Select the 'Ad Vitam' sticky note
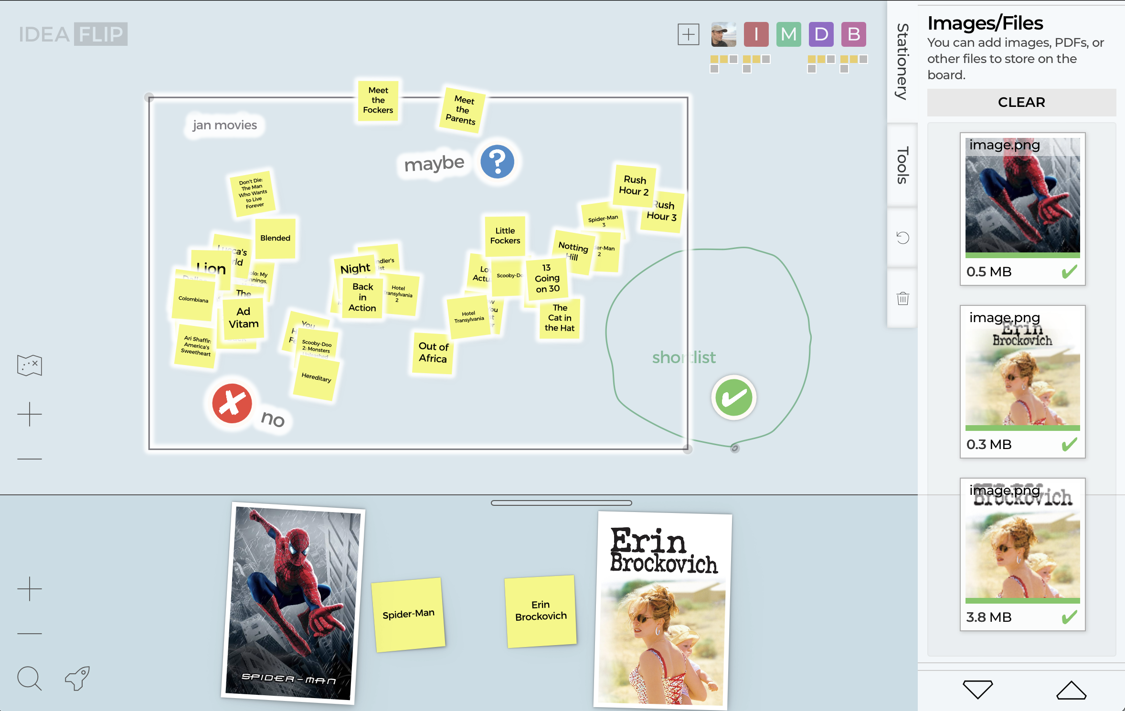Screen dimensions: 1125x711 click(x=244, y=318)
